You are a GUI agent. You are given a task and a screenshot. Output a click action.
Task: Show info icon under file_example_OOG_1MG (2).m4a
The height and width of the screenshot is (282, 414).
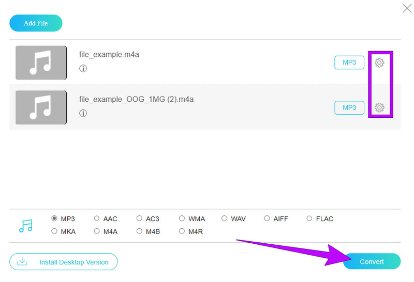pyautogui.click(x=83, y=113)
